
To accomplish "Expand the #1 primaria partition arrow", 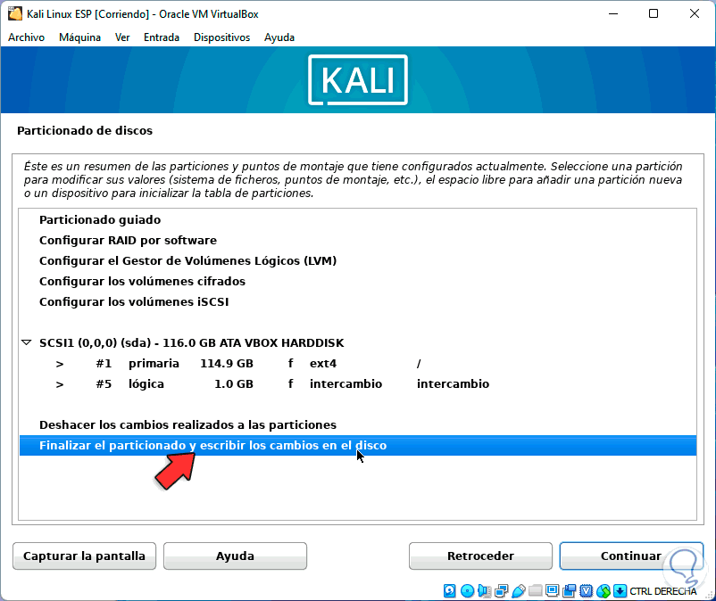I will [x=60, y=364].
